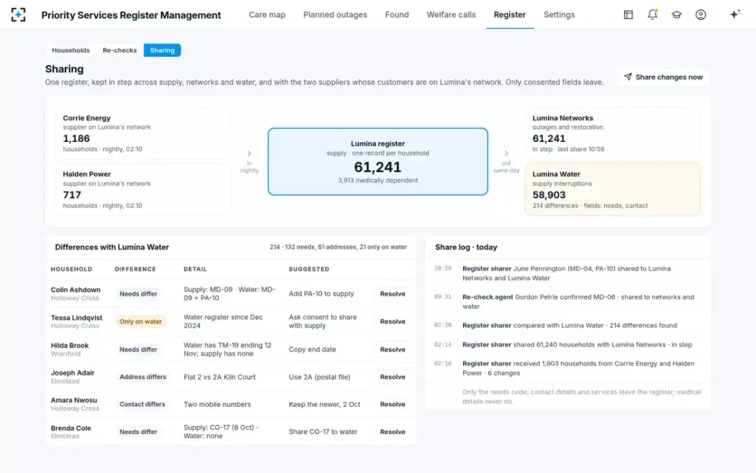Click 'Add PA-10 to supply' suggestion
756x473 pixels.
point(321,294)
